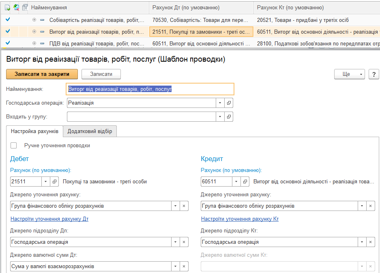Clear debit Джерело уточнення рахунку field

184,206
